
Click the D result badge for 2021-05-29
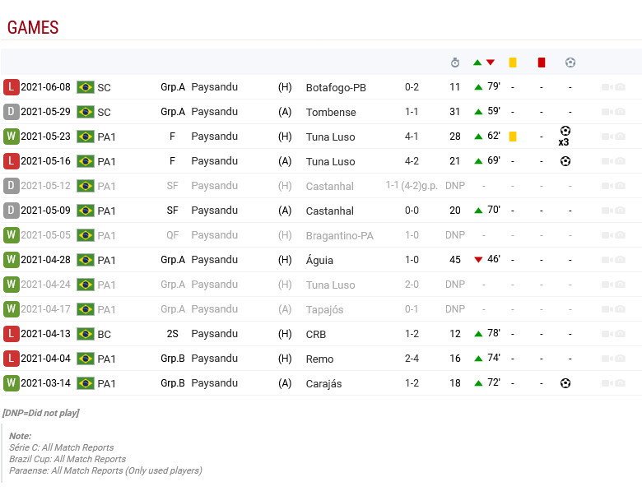pyautogui.click(x=11, y=112)
